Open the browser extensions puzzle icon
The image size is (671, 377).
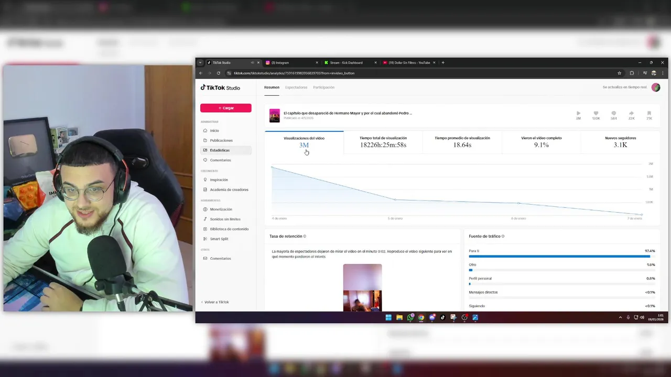pyautogui.click(x=632, y=73)
